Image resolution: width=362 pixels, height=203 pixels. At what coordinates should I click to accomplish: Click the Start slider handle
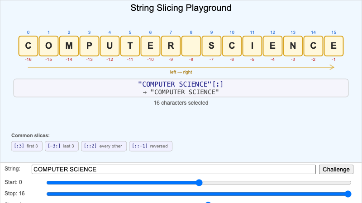pyautogui.click(x=199, y=183)
